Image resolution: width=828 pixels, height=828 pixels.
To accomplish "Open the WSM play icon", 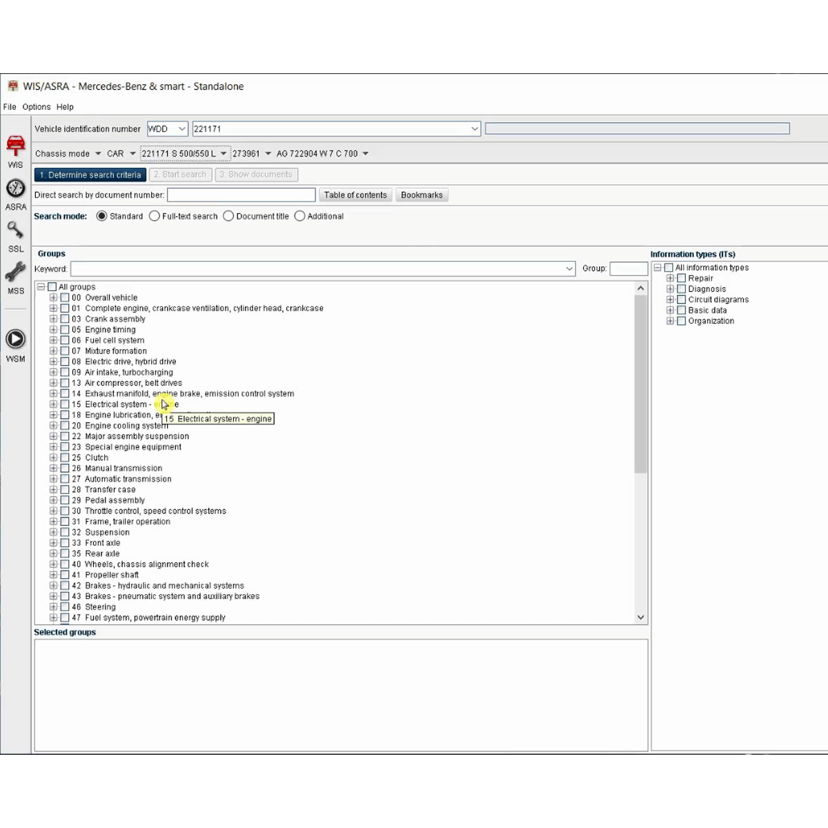I will [x=15, y=339].
